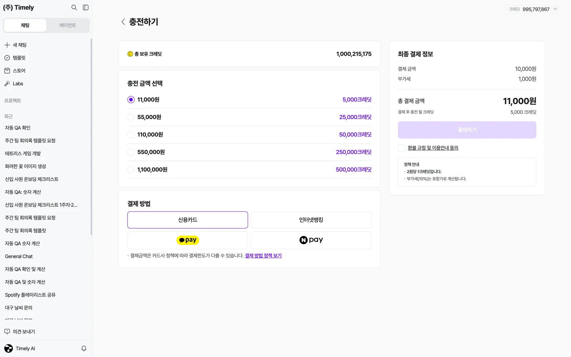
Task: Open recent chat 신입 사원 온보딩 체크리스트
Action: [x=32, y=179]
